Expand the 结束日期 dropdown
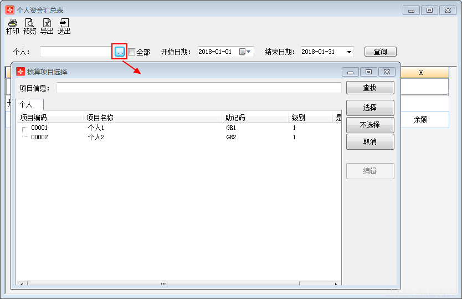Screen dimensions: 462x299 [349, 52]
